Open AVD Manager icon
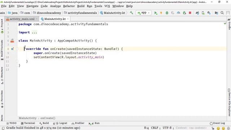 (203, 13)
